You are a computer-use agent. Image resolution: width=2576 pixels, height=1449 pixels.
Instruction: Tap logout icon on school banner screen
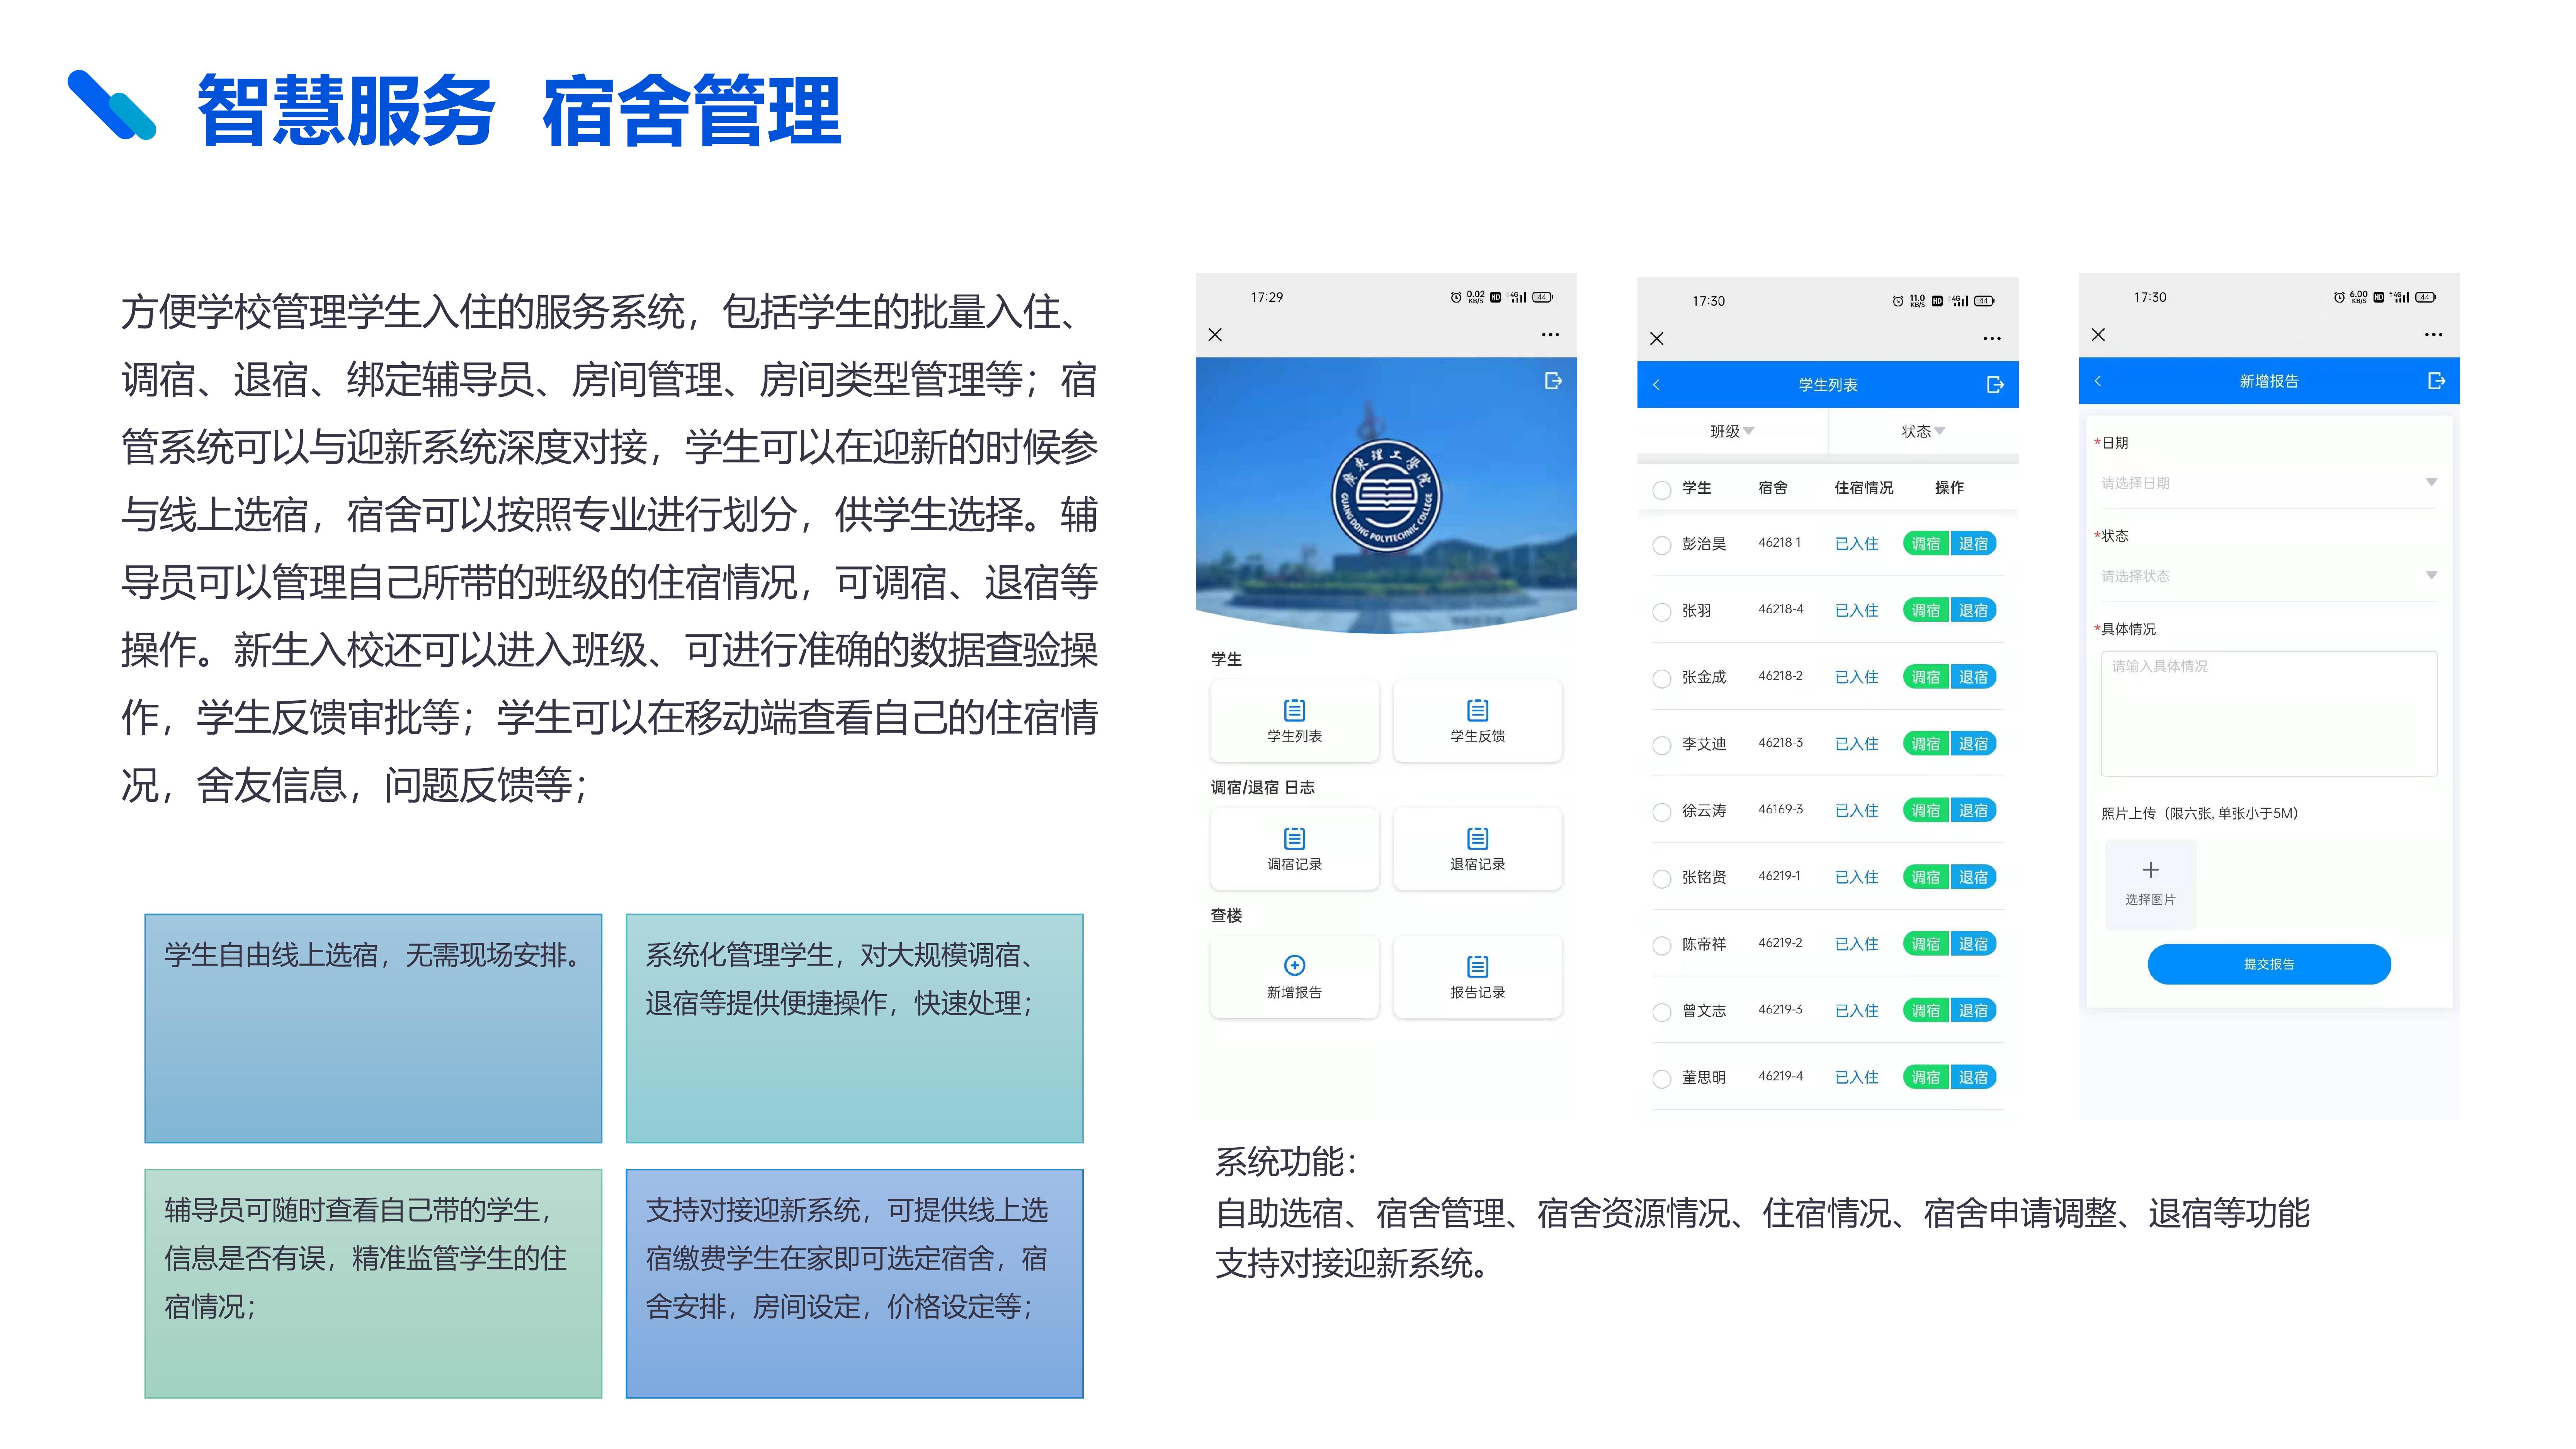(x=1553, y=381)
